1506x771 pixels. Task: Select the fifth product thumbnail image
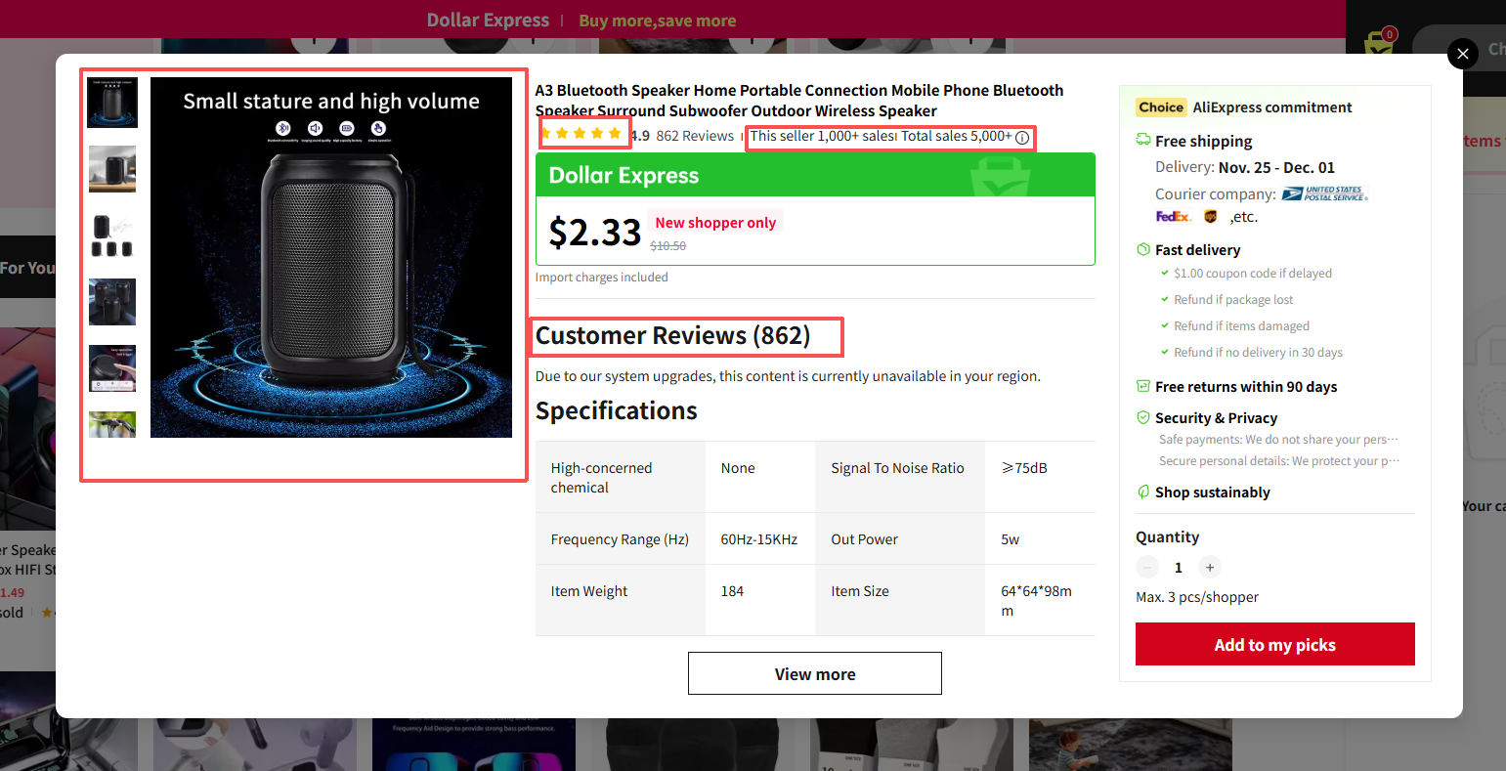[x=112, y=368]
